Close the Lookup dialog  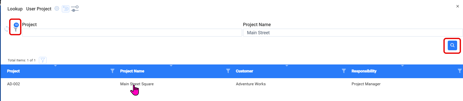click(x=458, y=6)
